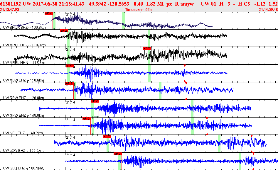Click station label UW MBW EHZ -- 118.6km
Screen dimensions: 278x170
[23, 80]
